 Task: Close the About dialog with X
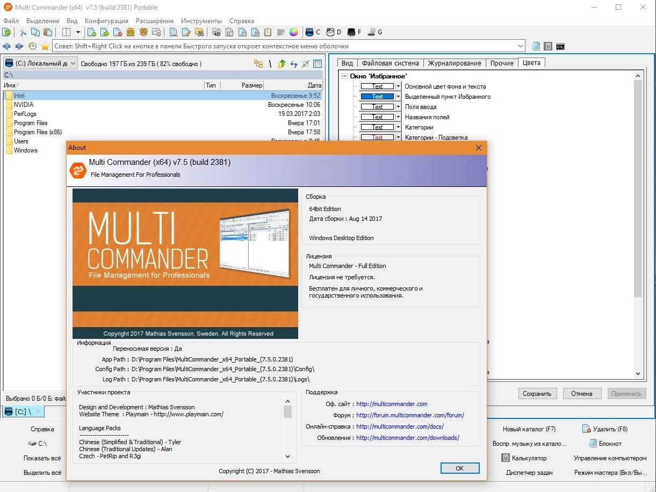click(x=479, y=148)
